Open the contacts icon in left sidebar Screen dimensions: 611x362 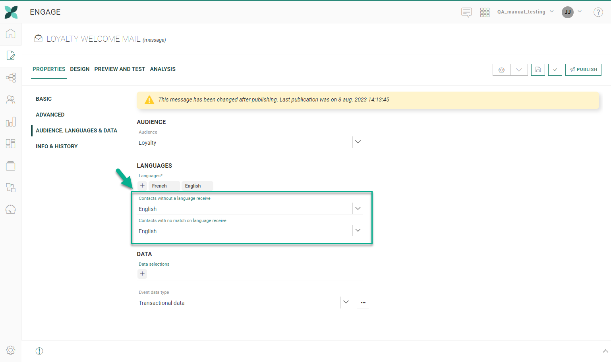coord(11,100)
